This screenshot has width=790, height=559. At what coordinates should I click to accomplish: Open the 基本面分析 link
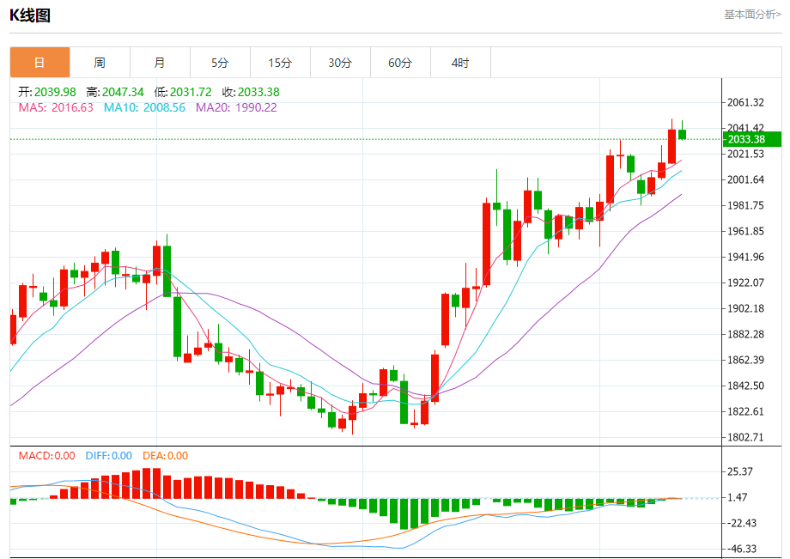(753, 15)
